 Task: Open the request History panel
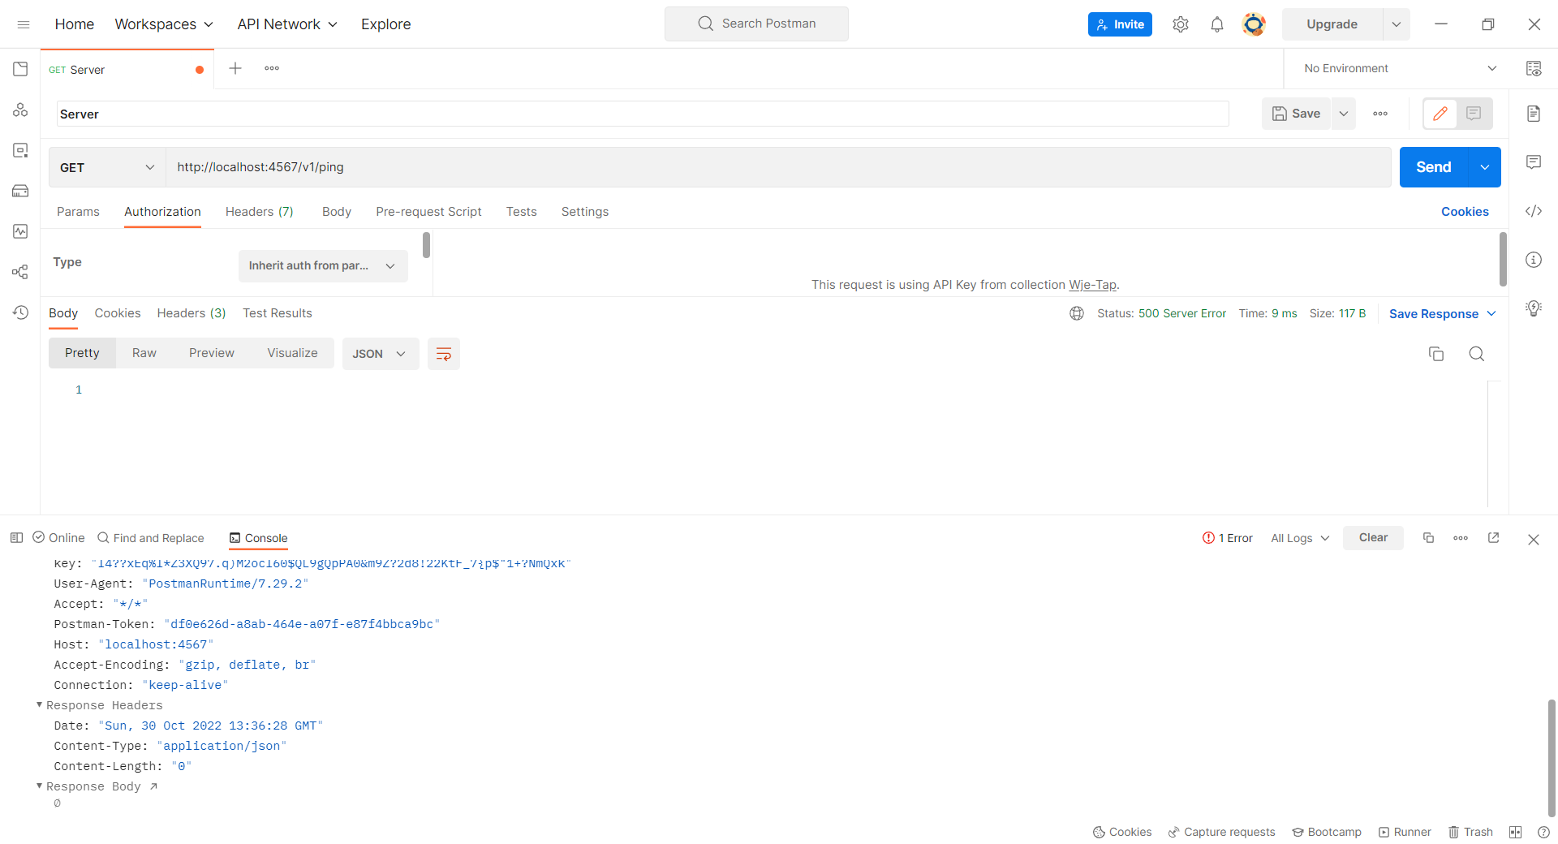[x=21, y=312]
